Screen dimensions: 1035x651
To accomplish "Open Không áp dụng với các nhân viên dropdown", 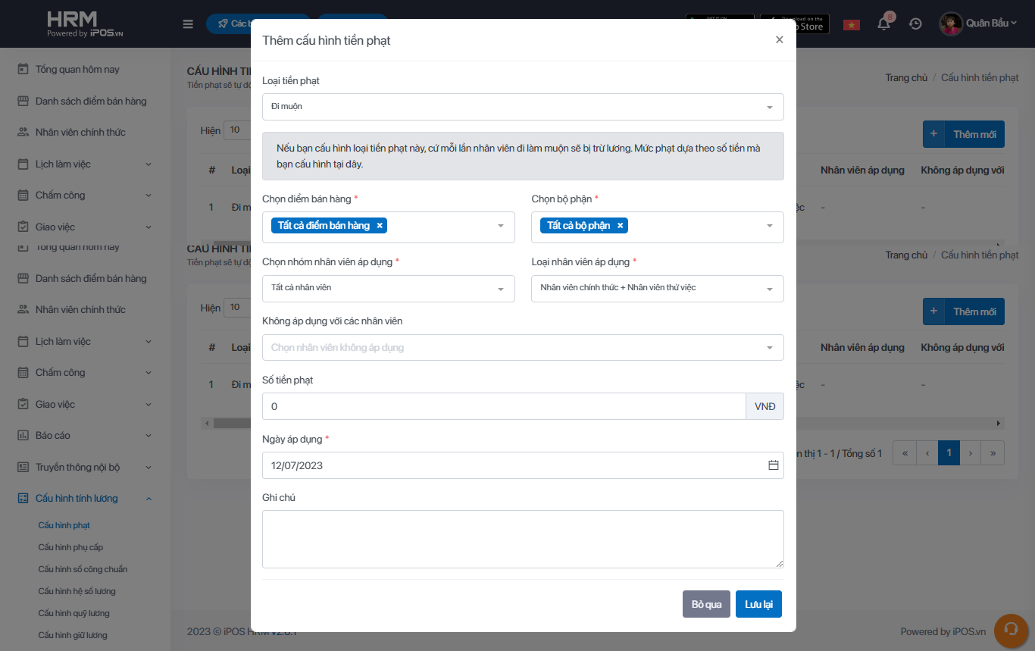I will pos(523,348).
